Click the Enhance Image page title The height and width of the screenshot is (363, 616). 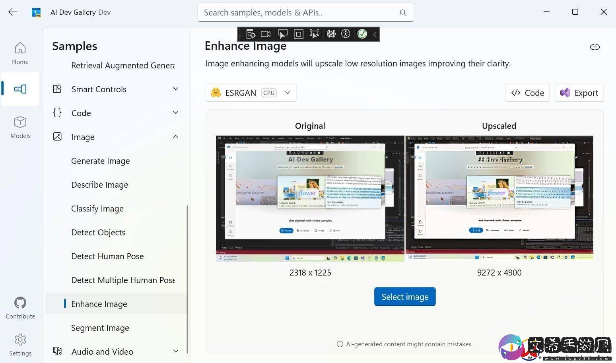246,46
